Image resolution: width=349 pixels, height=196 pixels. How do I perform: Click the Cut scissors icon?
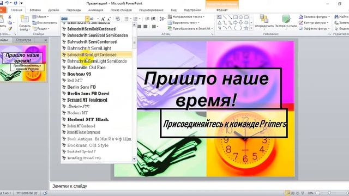point(10,17)
